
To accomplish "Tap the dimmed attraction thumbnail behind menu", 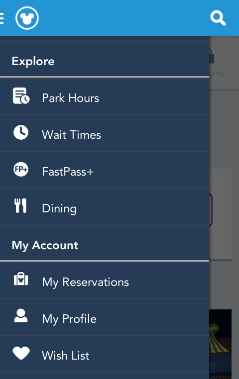I will pyautogui.click(x=221, y=344).
